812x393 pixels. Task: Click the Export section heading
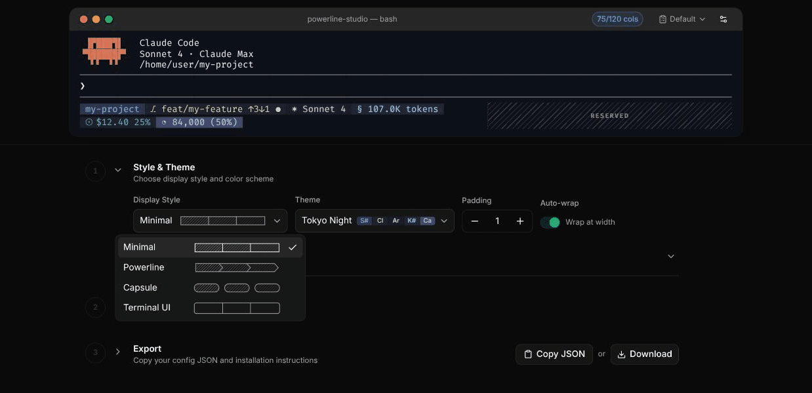147,348
